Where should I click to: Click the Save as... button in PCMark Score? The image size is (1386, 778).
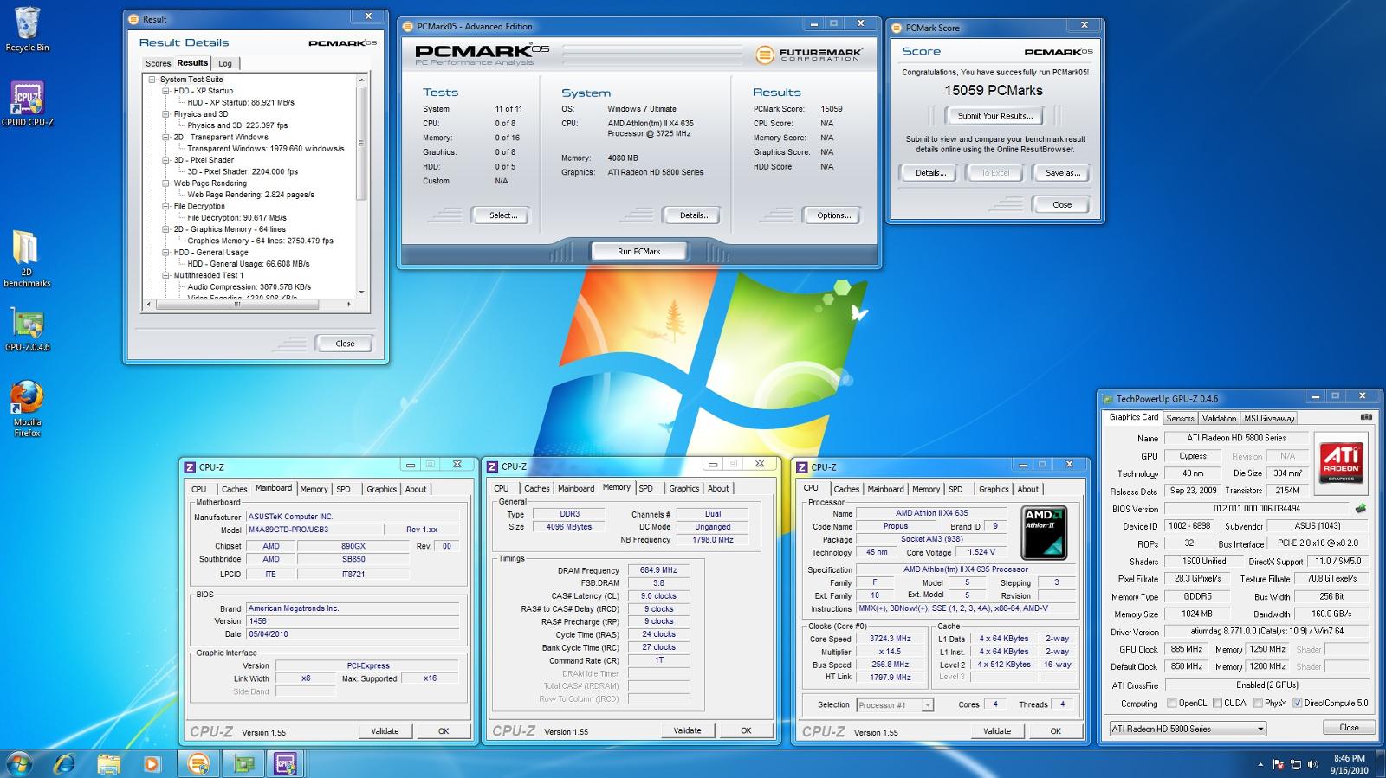tap(1063, 173)
